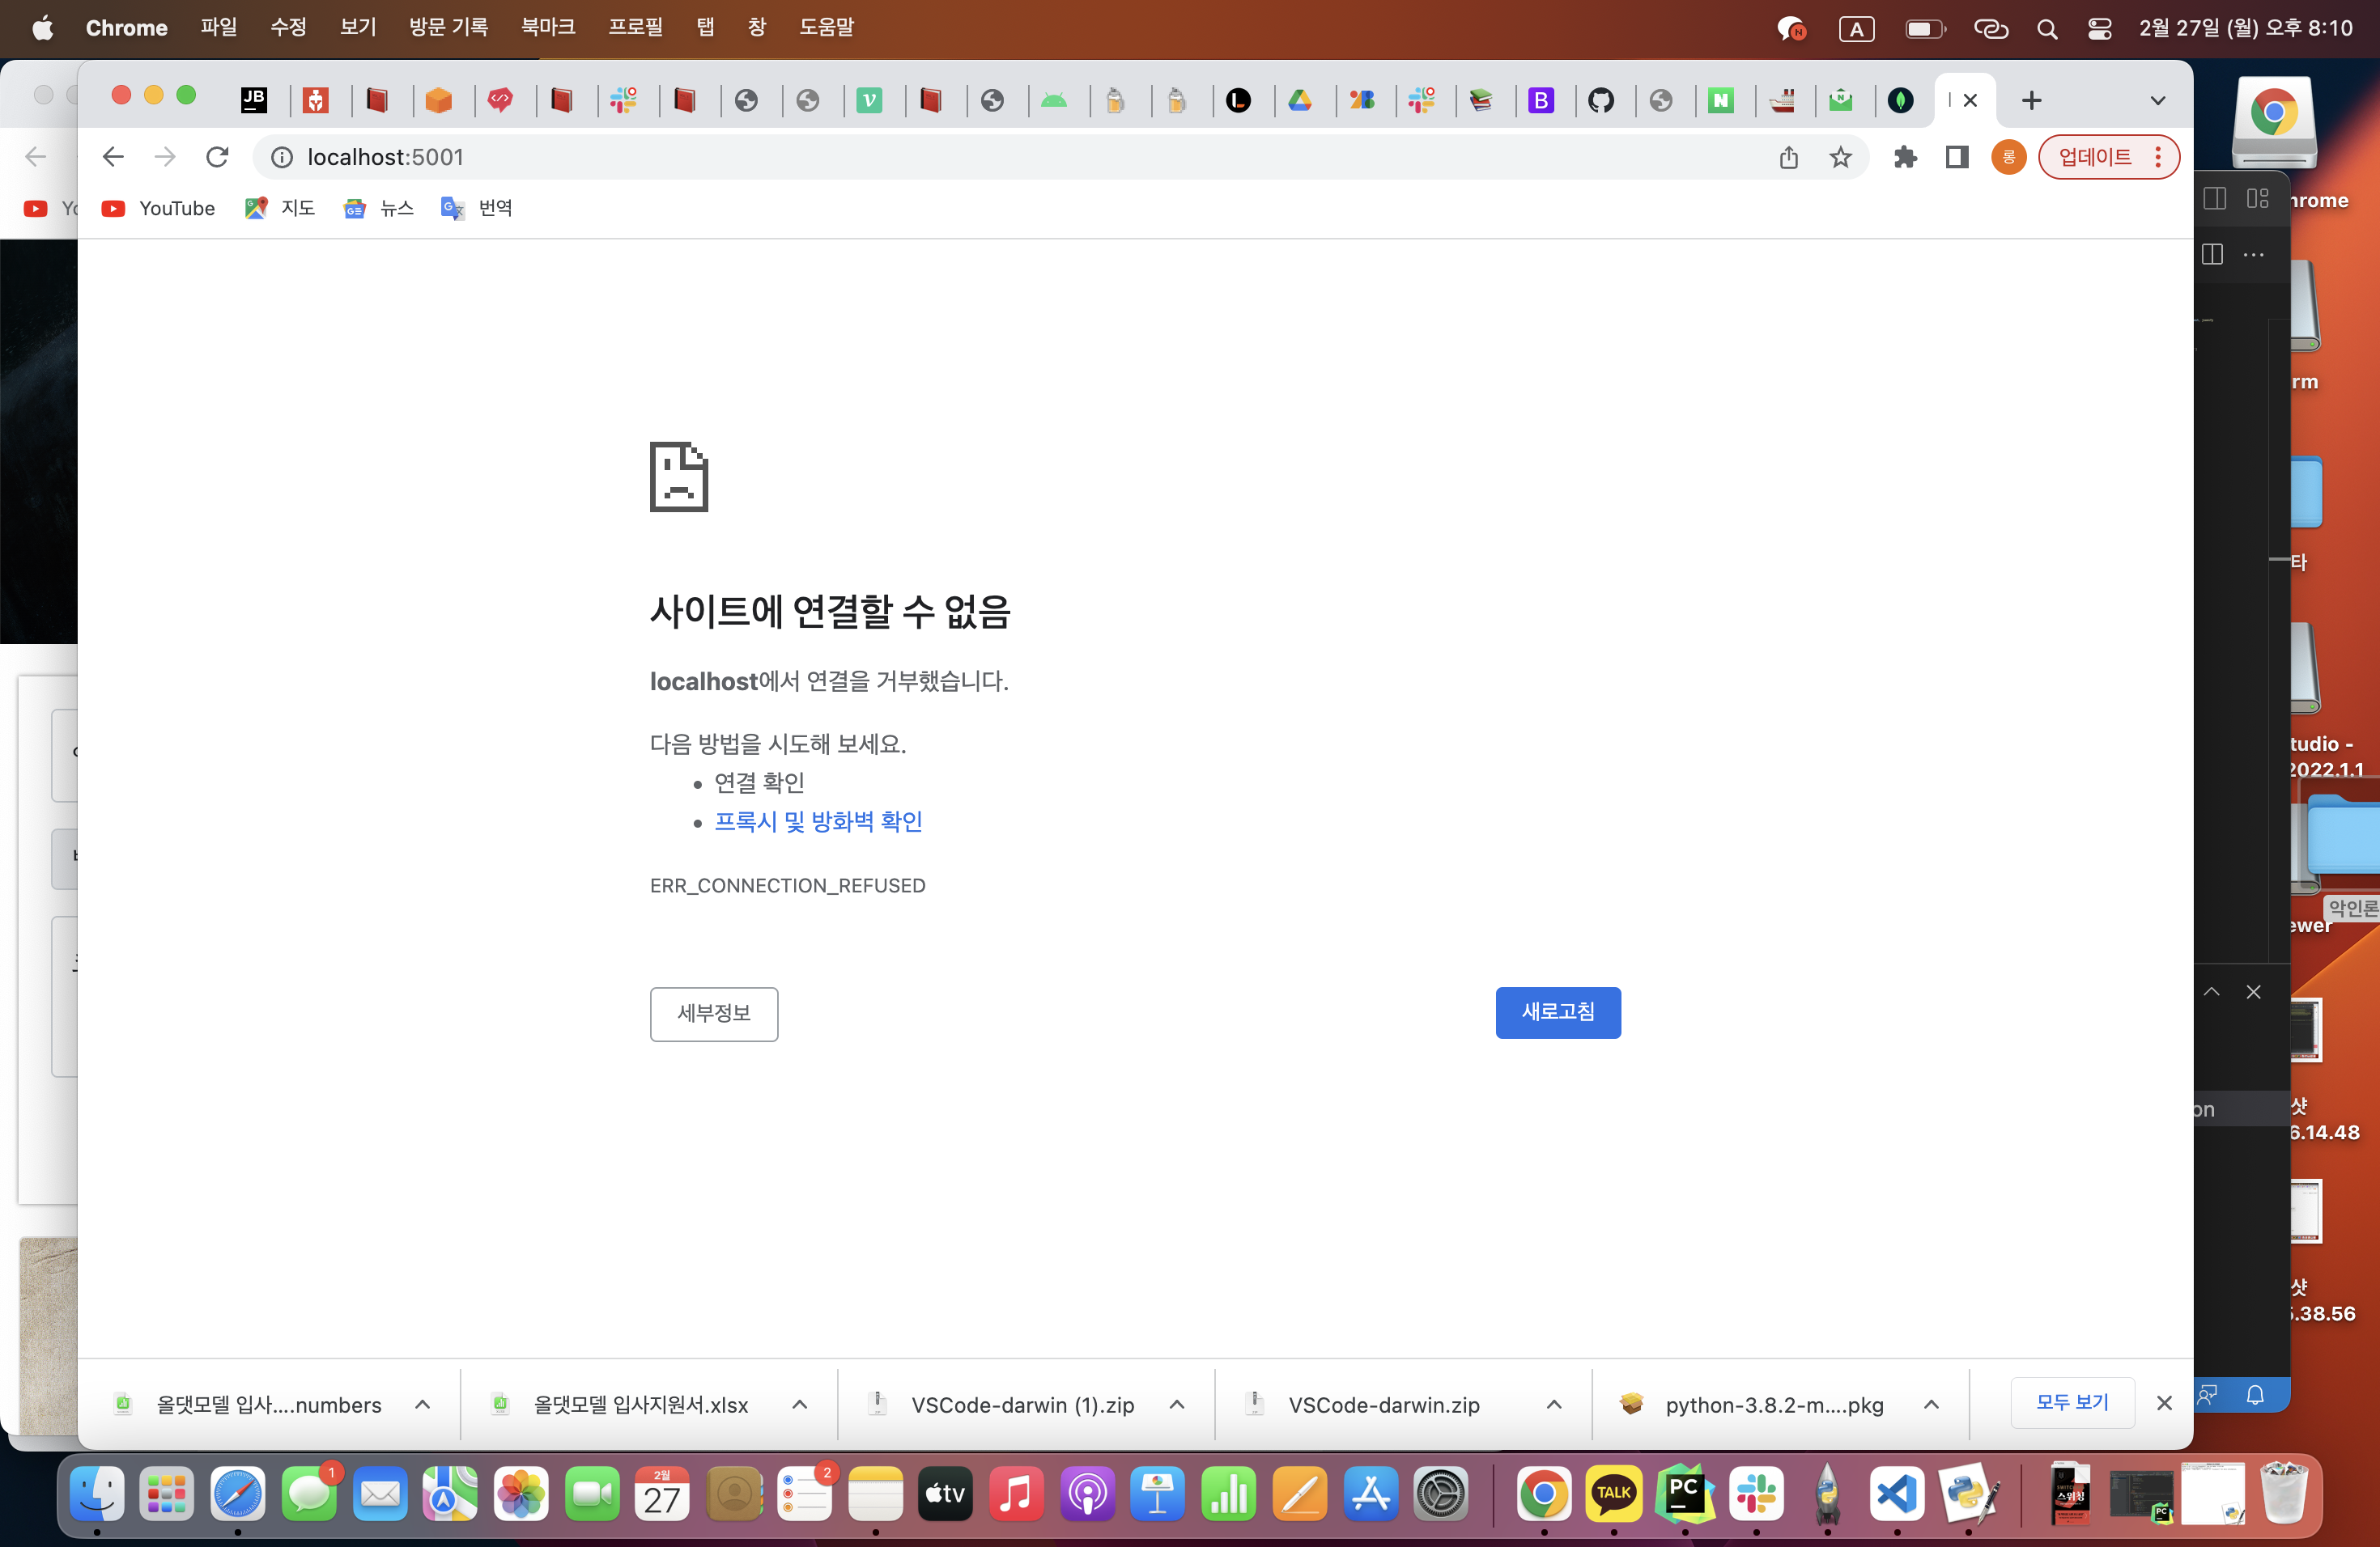Open the 파일 menu
This screenshot has width=2380, height=1547.
pos(219,27)
